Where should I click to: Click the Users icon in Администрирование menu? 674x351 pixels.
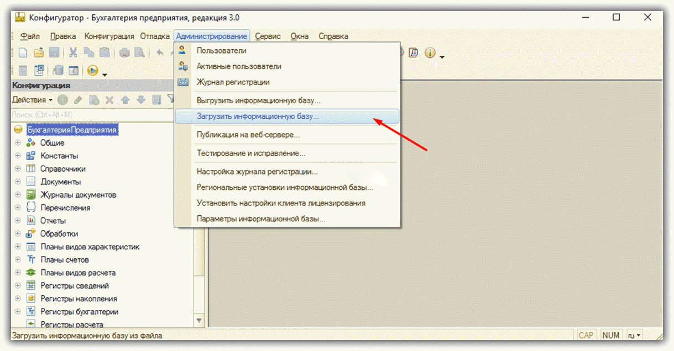(183, 50)
